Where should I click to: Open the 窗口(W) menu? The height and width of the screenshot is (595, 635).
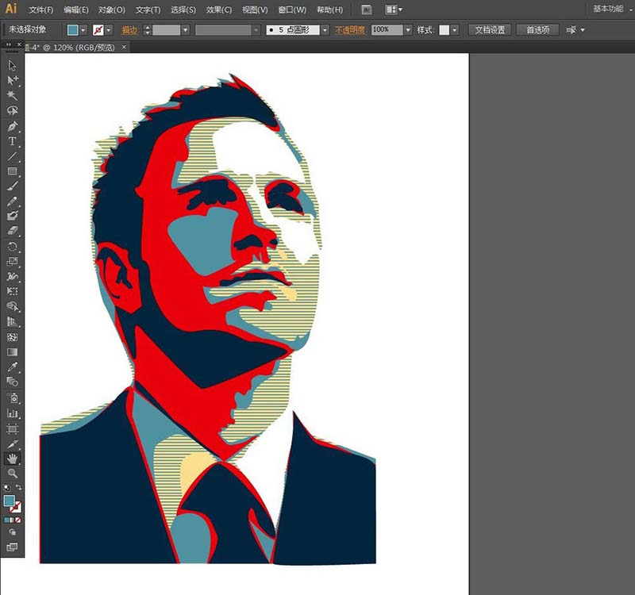[x=292, y=10]
